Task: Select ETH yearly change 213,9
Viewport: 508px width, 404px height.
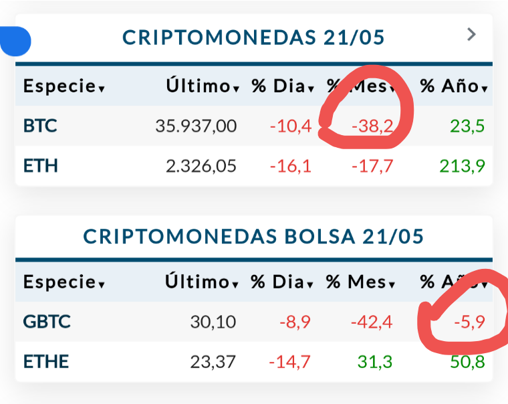Action: point(463,166)
